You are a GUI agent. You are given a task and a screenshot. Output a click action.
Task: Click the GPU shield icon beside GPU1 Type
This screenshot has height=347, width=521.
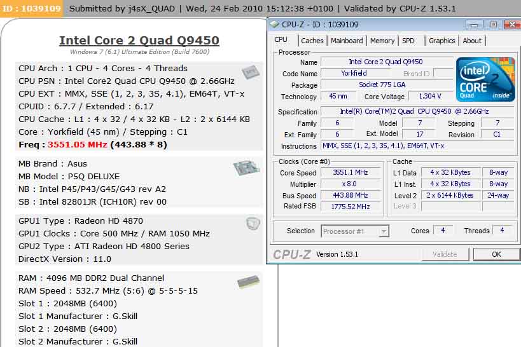point(253,224)
